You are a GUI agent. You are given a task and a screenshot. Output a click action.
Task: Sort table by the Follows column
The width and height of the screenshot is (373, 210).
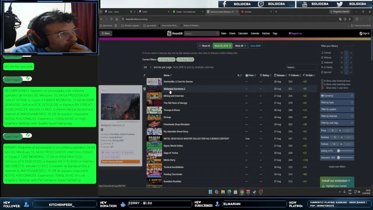(x=295, y=76)
